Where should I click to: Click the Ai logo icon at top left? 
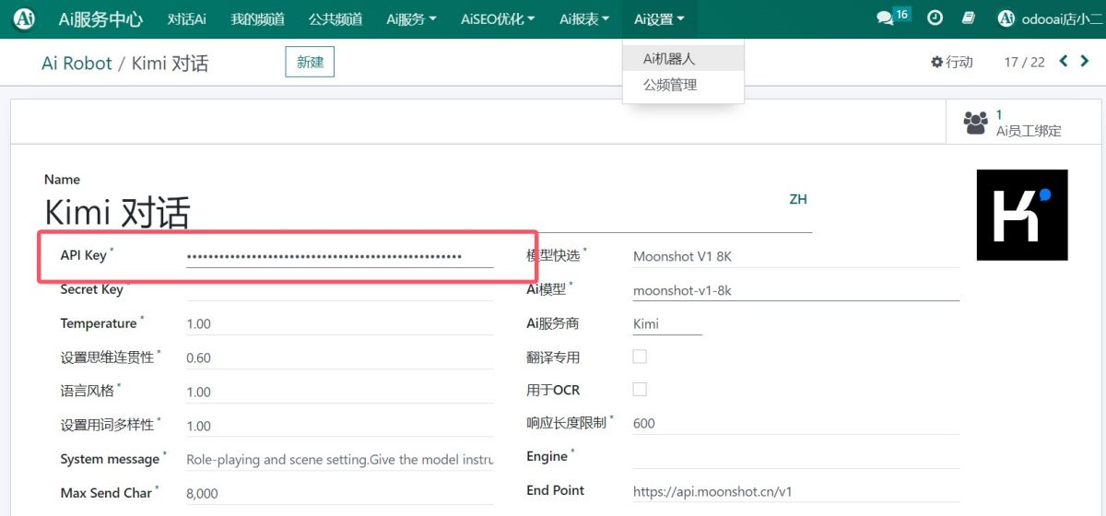click(25, 18)
